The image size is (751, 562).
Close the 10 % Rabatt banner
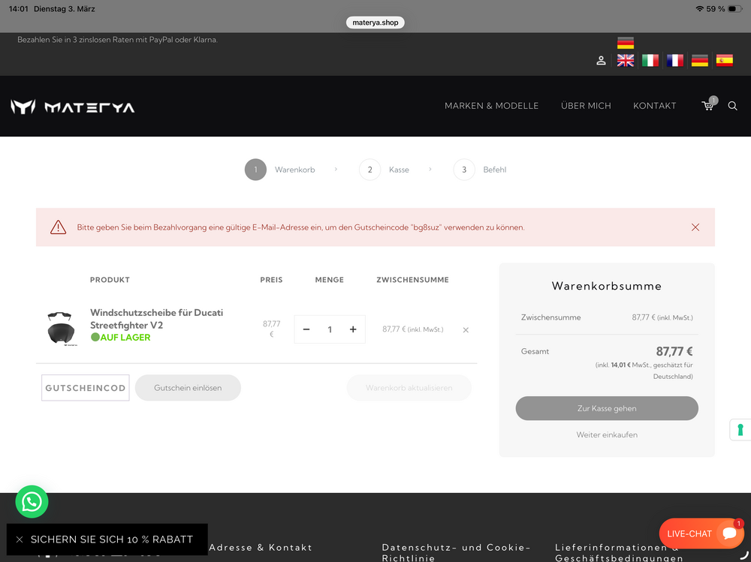click(20, 539)
